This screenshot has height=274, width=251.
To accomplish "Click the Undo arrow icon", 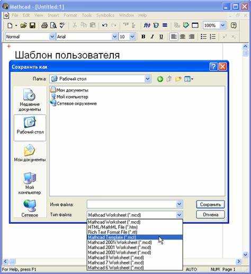I will coord(105,25).
